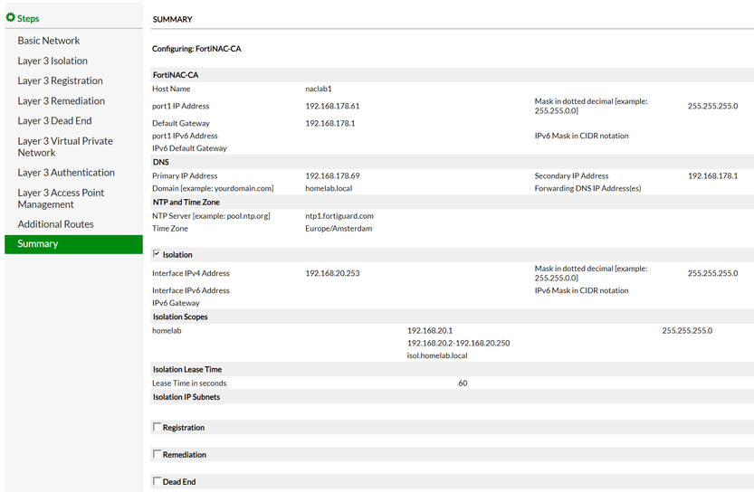
Task: Go to Layer 3 Isolation step
Action: coord(52,61)
